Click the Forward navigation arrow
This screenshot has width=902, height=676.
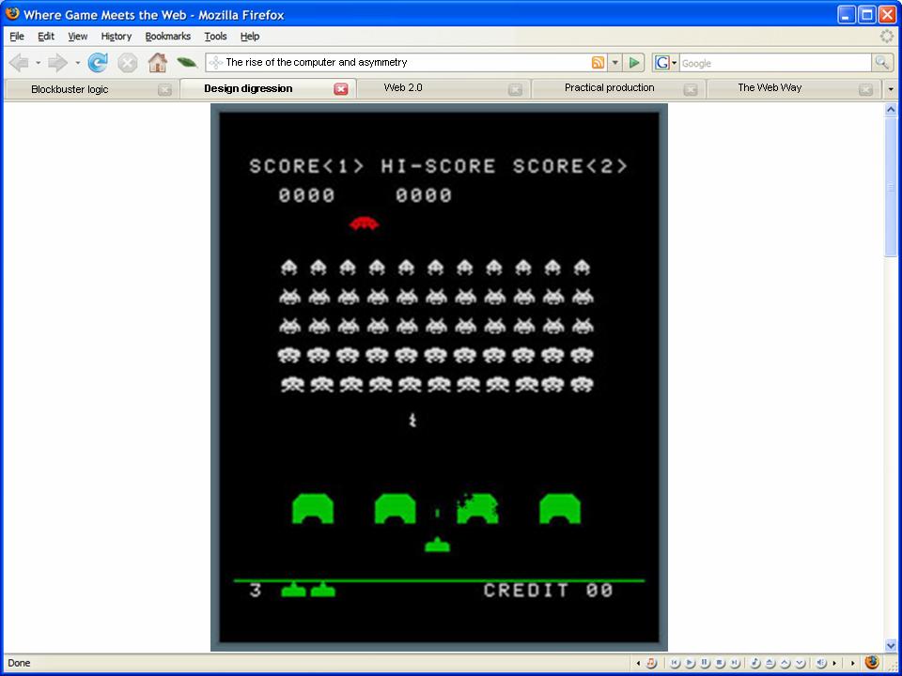[x=57, y=63]
